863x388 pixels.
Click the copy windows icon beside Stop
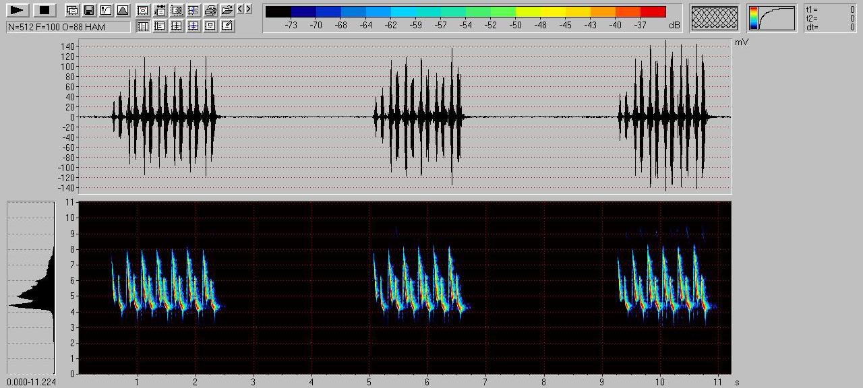point(72,10)
